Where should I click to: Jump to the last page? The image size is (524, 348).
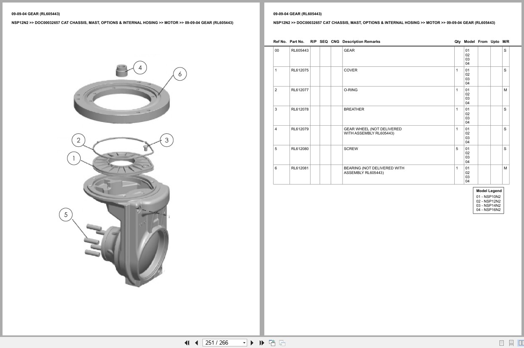pos(261,343)
